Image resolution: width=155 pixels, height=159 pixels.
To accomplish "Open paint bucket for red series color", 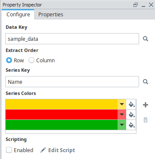I will pos(131,115).
